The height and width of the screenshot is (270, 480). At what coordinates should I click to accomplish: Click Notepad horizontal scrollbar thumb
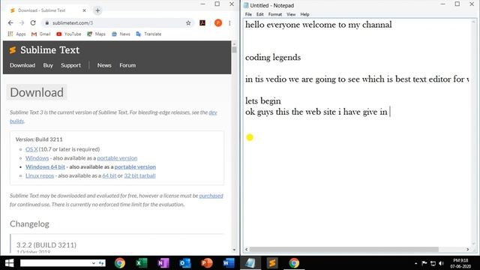[343, 250]
